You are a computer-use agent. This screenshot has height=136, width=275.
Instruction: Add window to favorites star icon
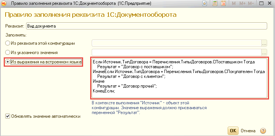(205, 3)
